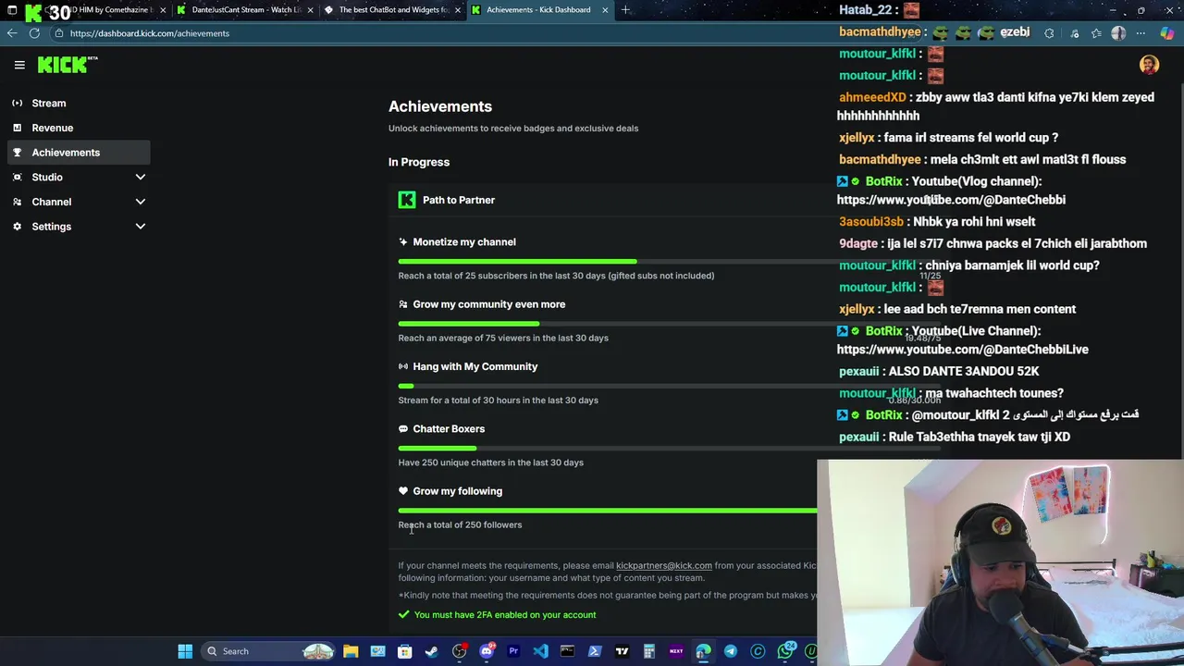The width and height of the screenshot is (1184, 666).
Task: Open Visual Studio Code from taskbar
Action: pos(540,651)
